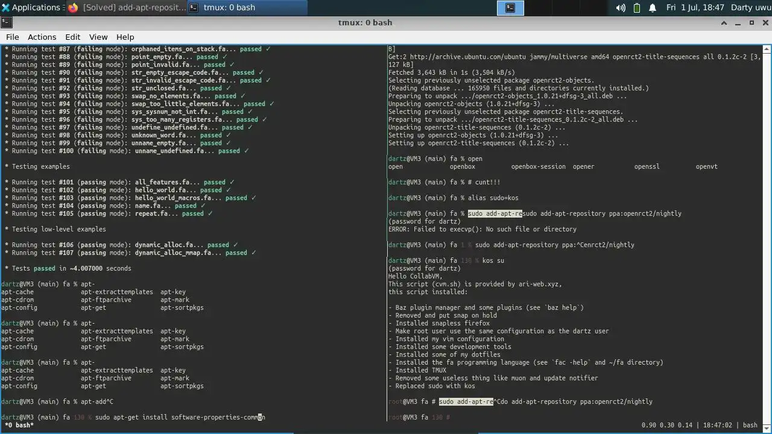Click the 'dynamic_alloc_mmap.fa' test line

click(132, 253)
